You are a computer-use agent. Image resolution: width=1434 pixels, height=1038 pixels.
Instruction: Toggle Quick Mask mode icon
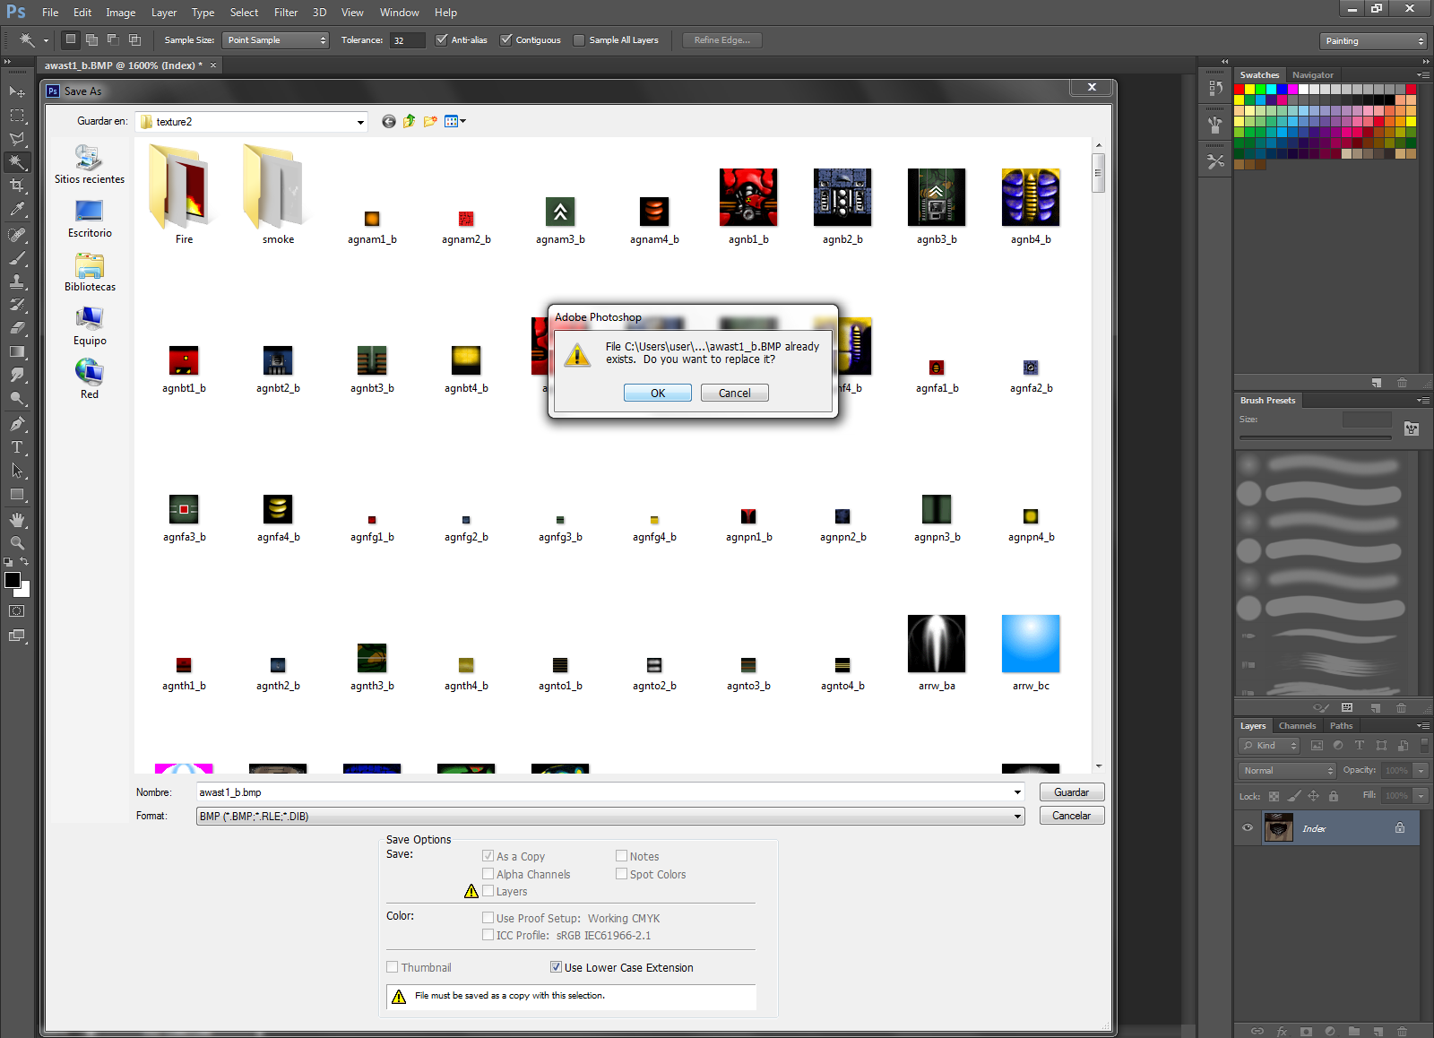click(17, 611)
